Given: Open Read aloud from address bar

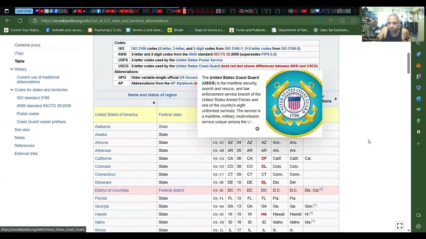Looking at the screenshot, I should pos(331,21).
